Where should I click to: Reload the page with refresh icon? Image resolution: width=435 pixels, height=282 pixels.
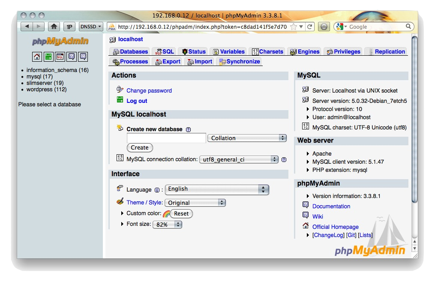coord(309,27)
